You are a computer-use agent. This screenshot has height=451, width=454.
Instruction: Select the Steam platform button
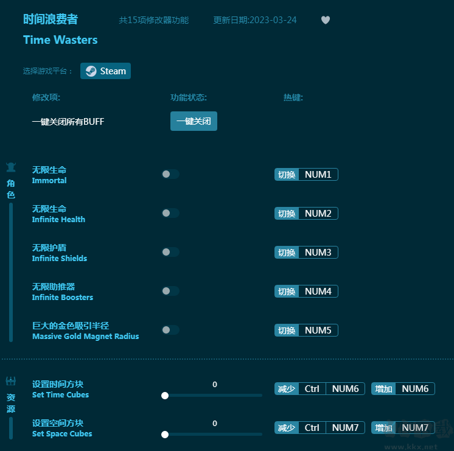(x=105, y=71)
